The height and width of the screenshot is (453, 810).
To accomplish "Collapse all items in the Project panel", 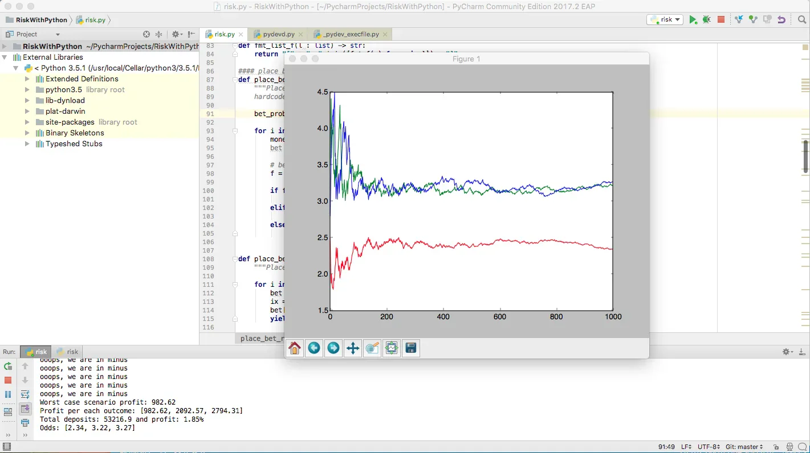I will pyautogui.click(x=159, y=34).
